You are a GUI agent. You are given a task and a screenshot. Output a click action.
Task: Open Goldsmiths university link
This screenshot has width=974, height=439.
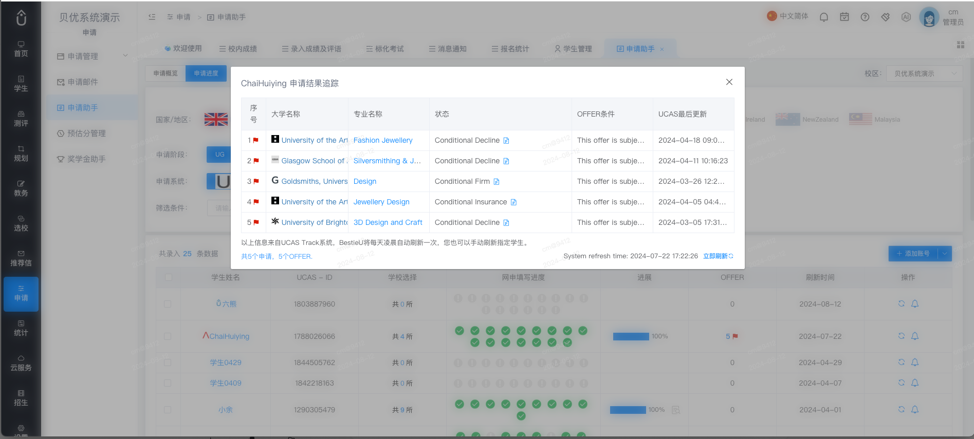click(x=314, y=181)
